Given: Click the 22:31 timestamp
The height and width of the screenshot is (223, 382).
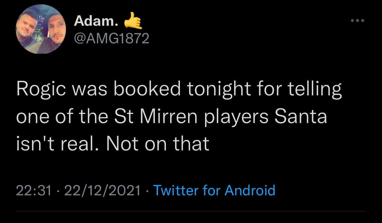Looking at the screenshot, I should coord(34,190).
